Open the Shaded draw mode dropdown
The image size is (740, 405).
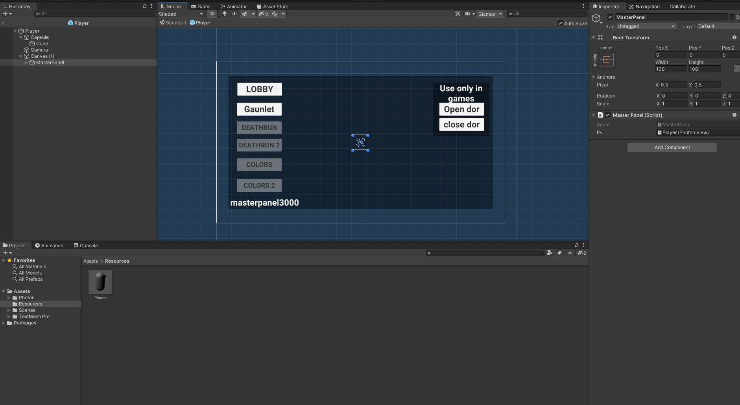click(181, 14)
